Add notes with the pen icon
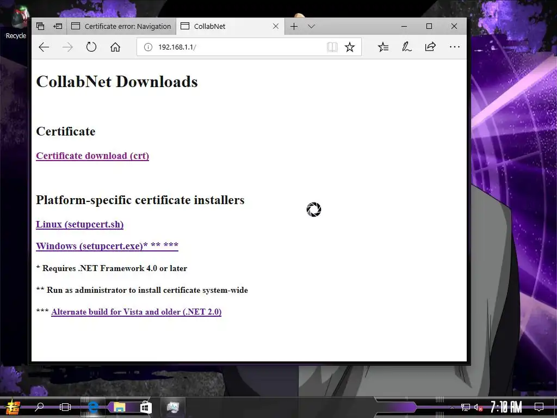Viewport: 557px width, 418px height. 407,47
